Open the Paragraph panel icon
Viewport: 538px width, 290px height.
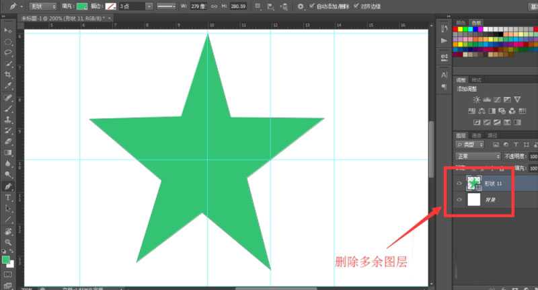click(x=445, y=87)
